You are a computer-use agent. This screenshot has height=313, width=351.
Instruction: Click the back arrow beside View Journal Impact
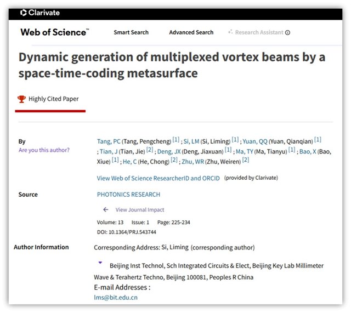coord(105,210)
